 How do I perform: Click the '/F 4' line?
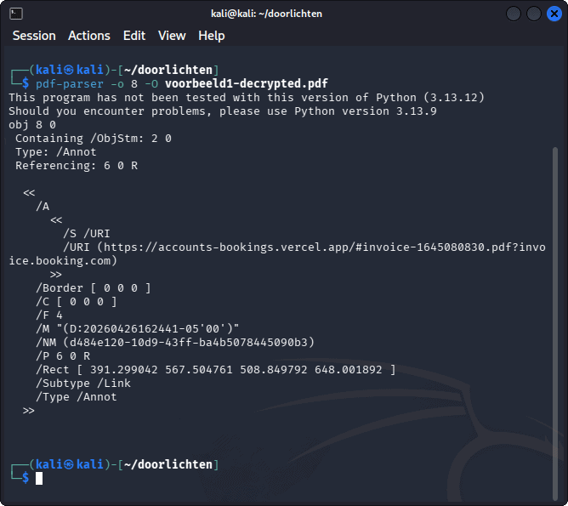(49, 316)
